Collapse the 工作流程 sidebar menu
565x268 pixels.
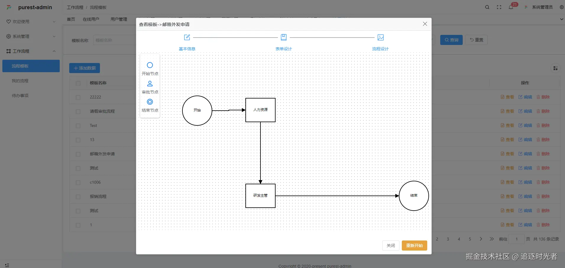[x=31, y=51]
